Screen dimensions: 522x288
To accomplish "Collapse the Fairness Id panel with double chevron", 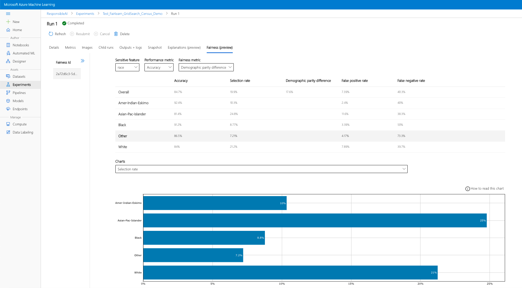I will (x=83, y=61).
